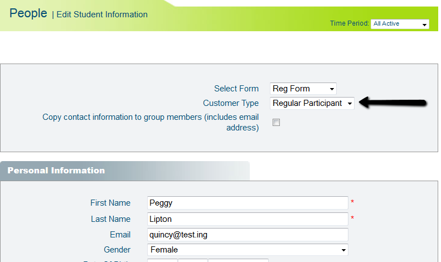Click into the First Name field
The image size is (441, 262).
[x=248, y=203]
